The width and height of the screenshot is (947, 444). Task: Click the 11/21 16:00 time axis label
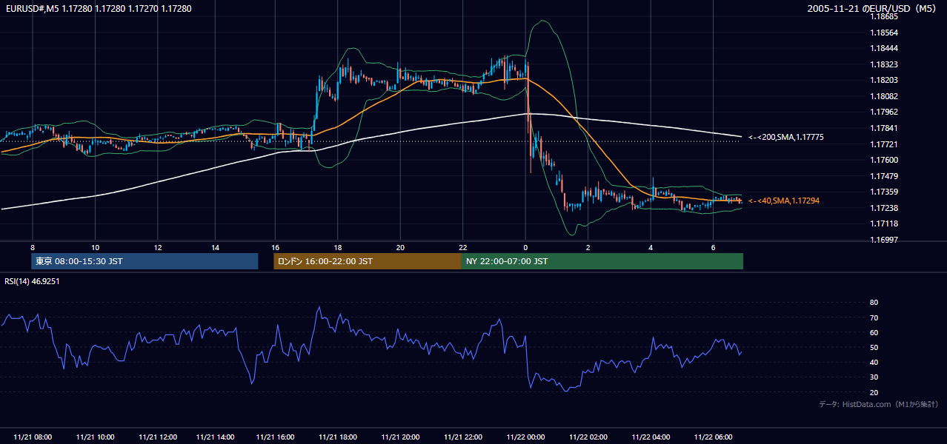click(x=275, y=437)
